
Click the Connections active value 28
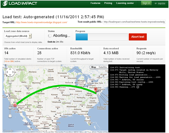(x=39, y=53)
